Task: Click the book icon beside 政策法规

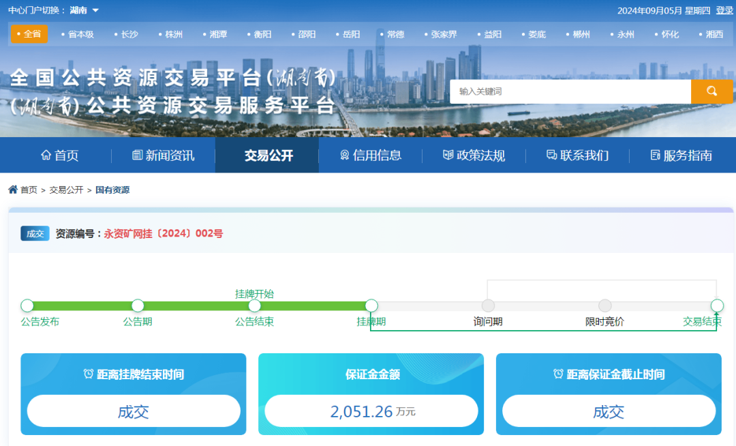Action: [x=448, y=155]
